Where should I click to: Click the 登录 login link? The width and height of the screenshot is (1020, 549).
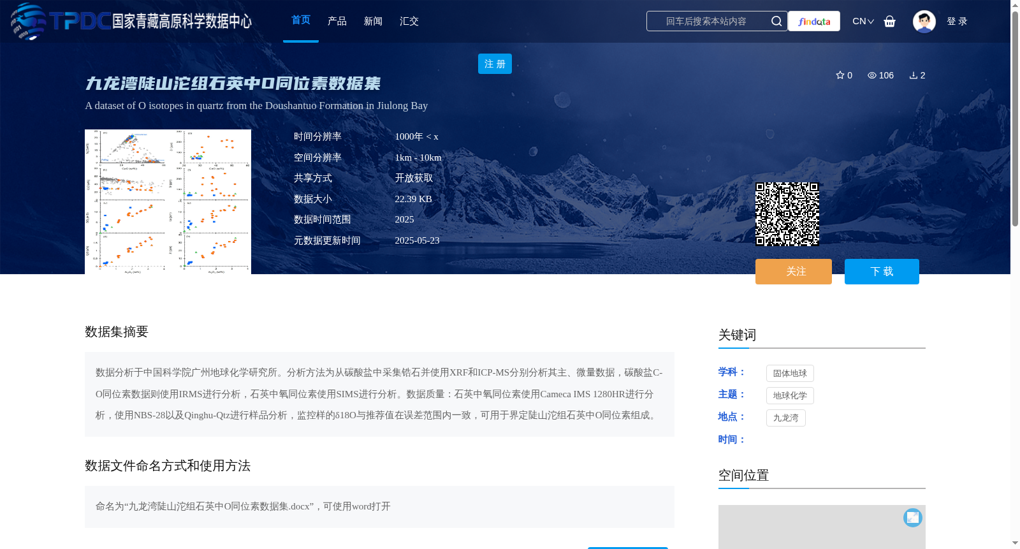[x=957, y=21]
